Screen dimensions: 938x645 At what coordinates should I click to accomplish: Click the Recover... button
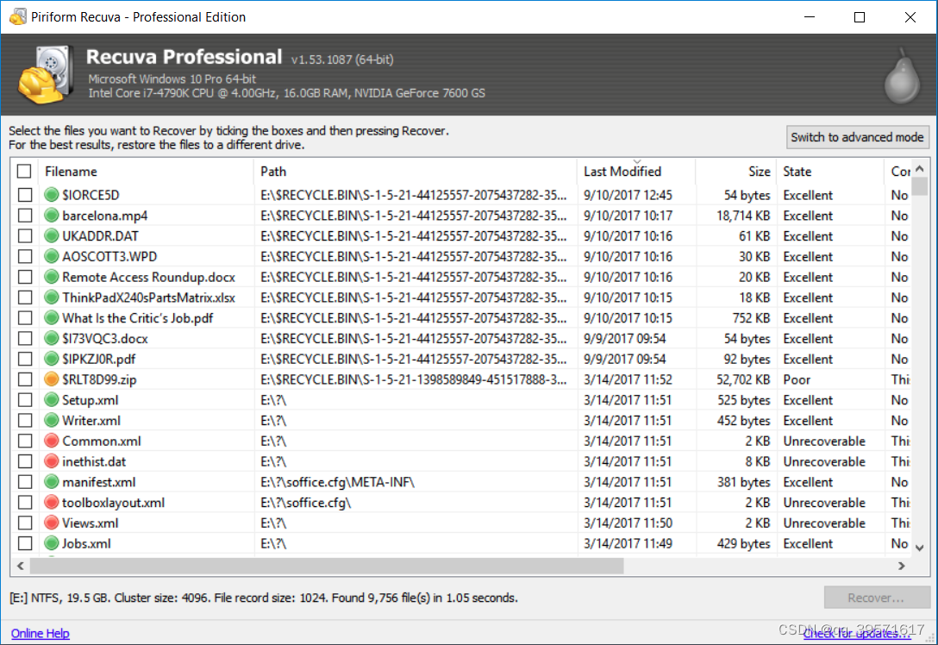click(x=877, y=598)
